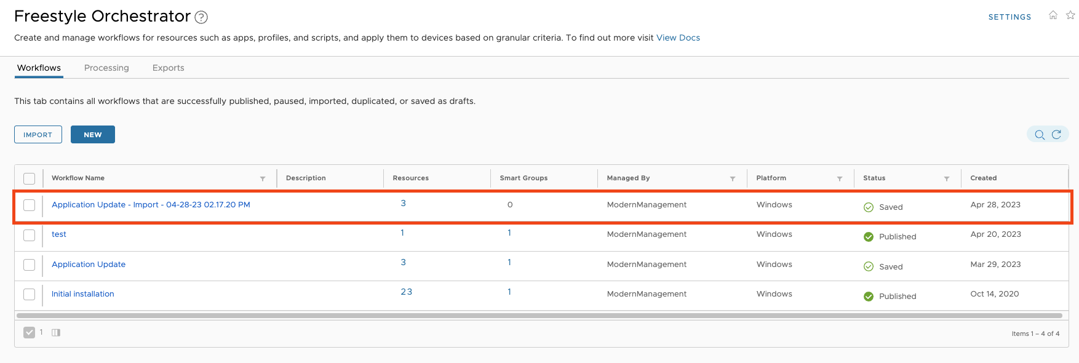
Task: Refresh the workflow list
Action: tap(1056, 135)
